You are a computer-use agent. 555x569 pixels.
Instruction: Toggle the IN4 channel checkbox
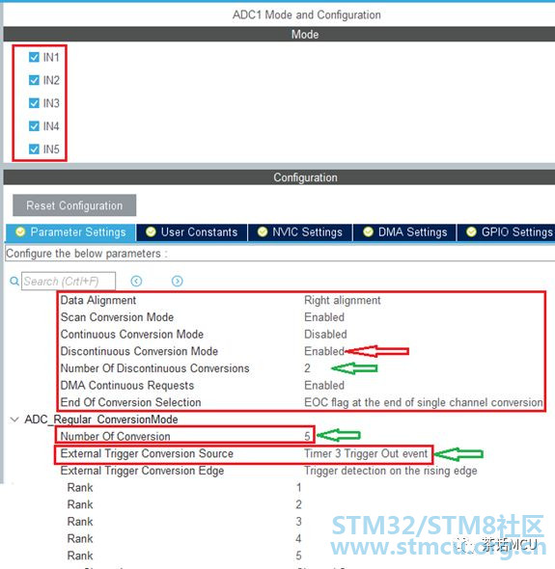click(x=34, y=126)
